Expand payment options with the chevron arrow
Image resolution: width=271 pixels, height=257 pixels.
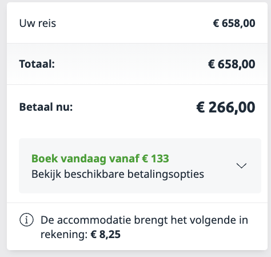point(241,166)
